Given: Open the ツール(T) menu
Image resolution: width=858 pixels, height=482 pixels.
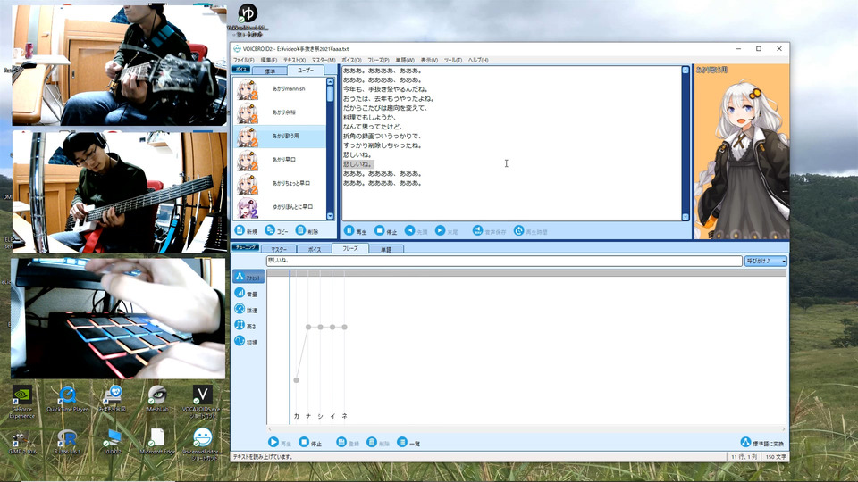Looking at the screenshot, I should coord(453,60).
